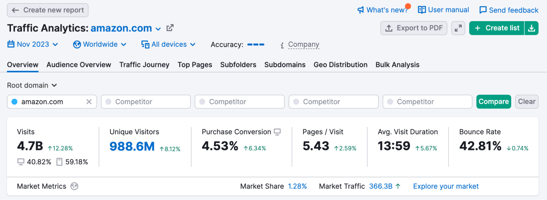547x200 pixels.
Task: Switch to the Subdomains tab
Action: tap(285, 65)
